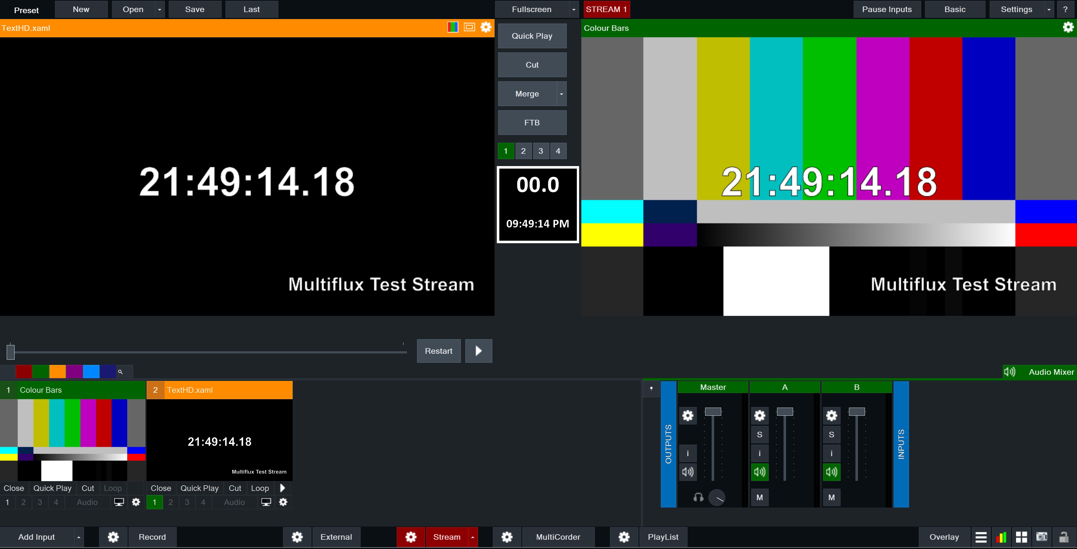Switch to four-square grid view icon
The height and width of the screenshot is (549, 1077).
coord(1021,537)
